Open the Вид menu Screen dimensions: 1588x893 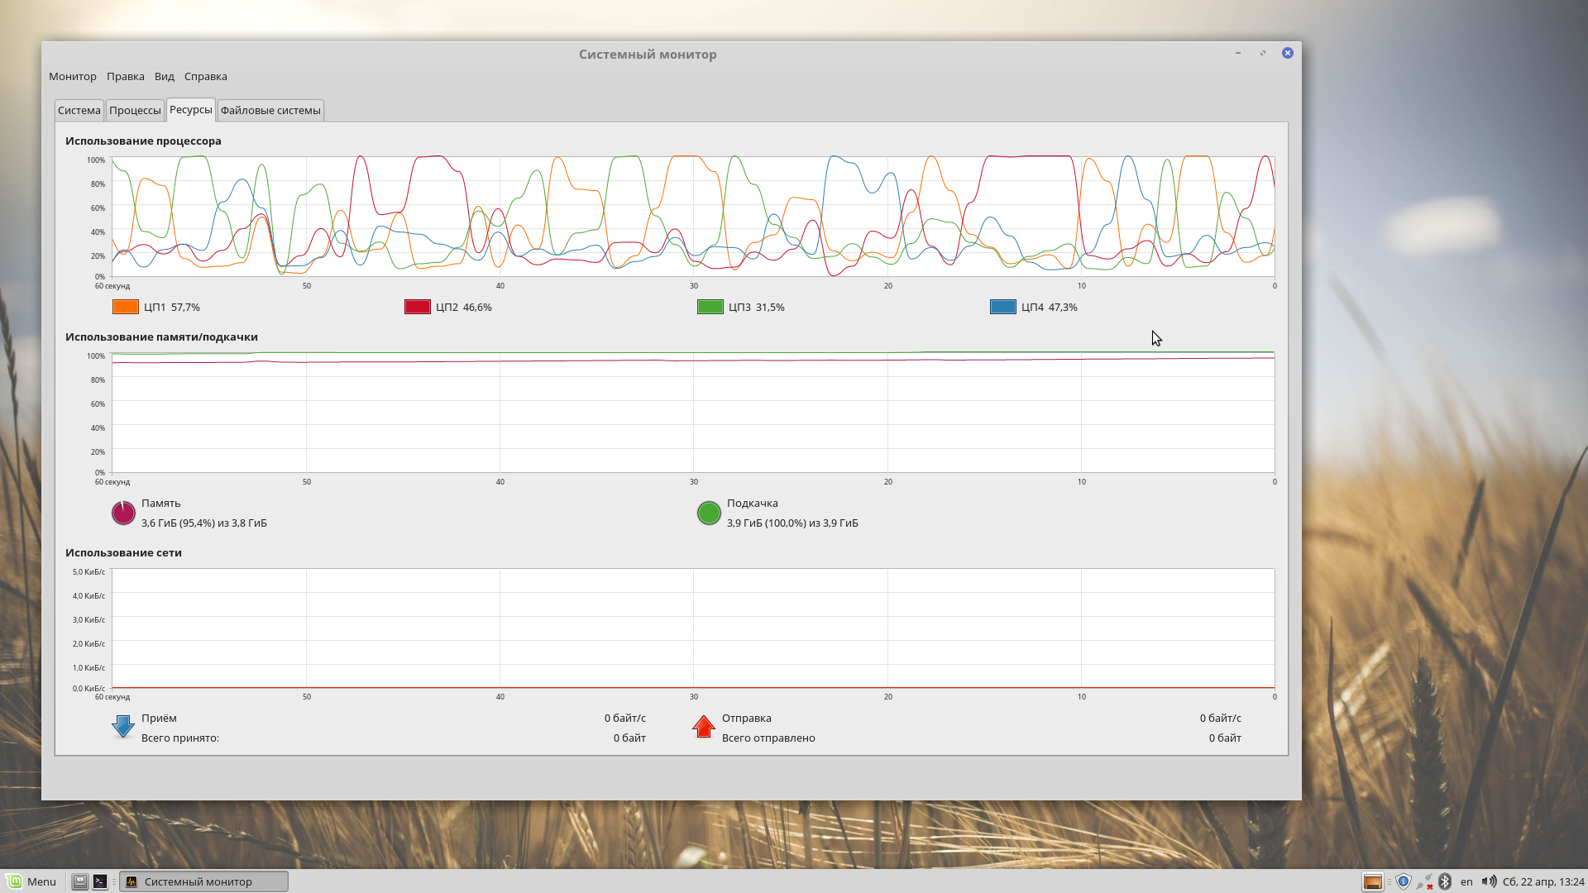pos(165,76)
